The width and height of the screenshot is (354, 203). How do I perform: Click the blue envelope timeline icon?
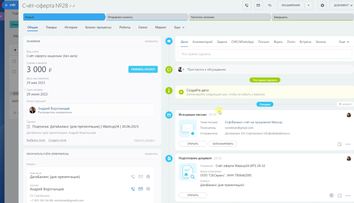pos(169,115)
